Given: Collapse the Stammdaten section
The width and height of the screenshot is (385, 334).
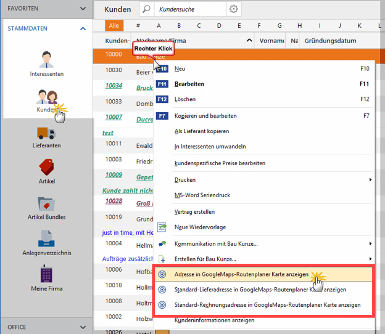Looking at the screenshot, I should point(83,28).
